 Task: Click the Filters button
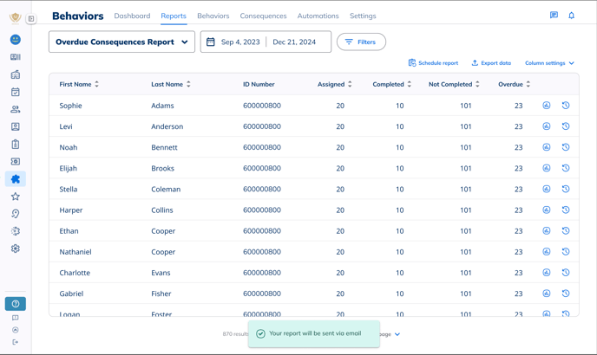pyautogui.click(x=361, y=42)
